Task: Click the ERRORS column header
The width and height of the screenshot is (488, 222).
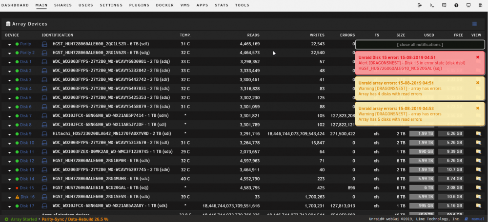Action: (x=347, y=35)
